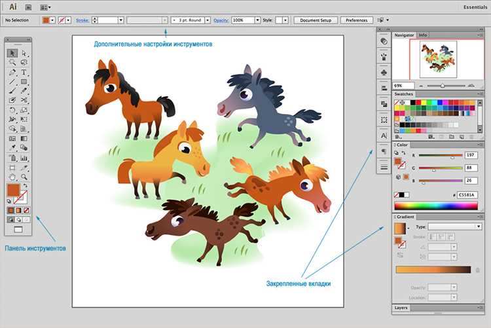The width and height of the screenshot is (491, 328).
Task: Open the Arrange Documents dropdown
Action: (x=46, y=7)
